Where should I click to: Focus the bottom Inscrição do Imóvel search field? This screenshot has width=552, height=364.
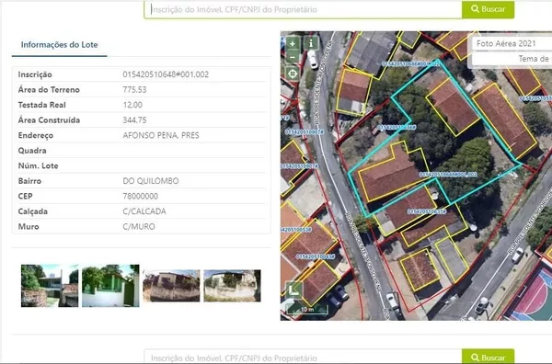303,357
